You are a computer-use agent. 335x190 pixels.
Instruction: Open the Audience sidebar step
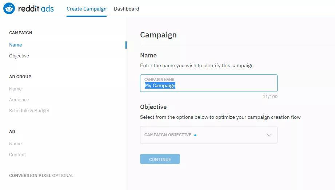19,100
